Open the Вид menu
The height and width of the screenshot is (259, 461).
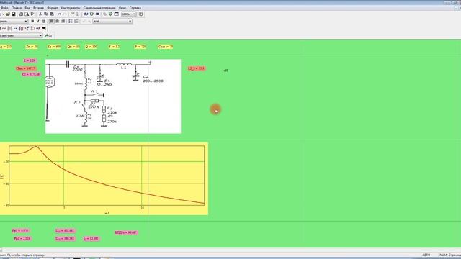click(x=27, y=8)
